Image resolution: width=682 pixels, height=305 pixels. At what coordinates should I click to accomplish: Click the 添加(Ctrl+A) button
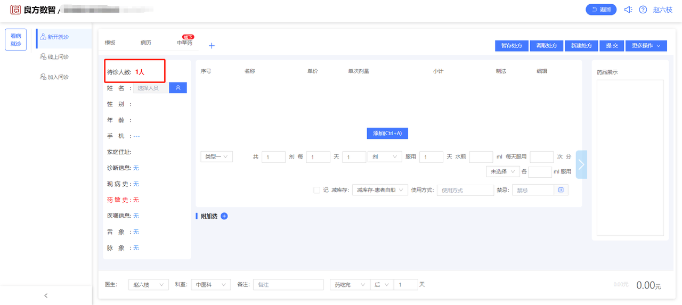coord(387,134)
